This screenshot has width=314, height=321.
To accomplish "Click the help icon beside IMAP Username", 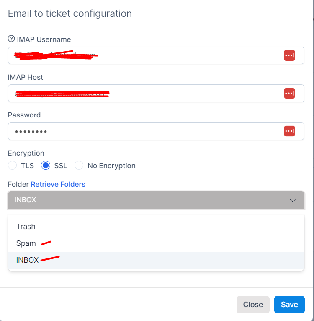I will pos(11,39).
